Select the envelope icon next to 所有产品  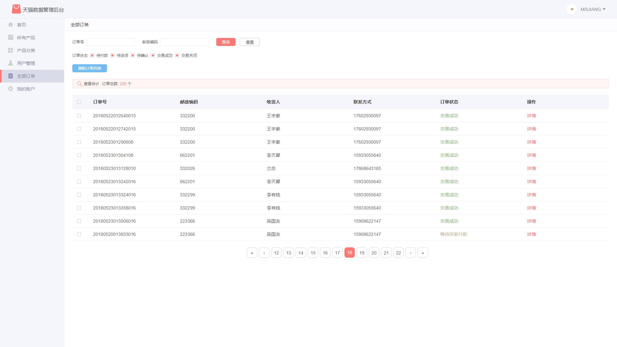click(11, 37)
